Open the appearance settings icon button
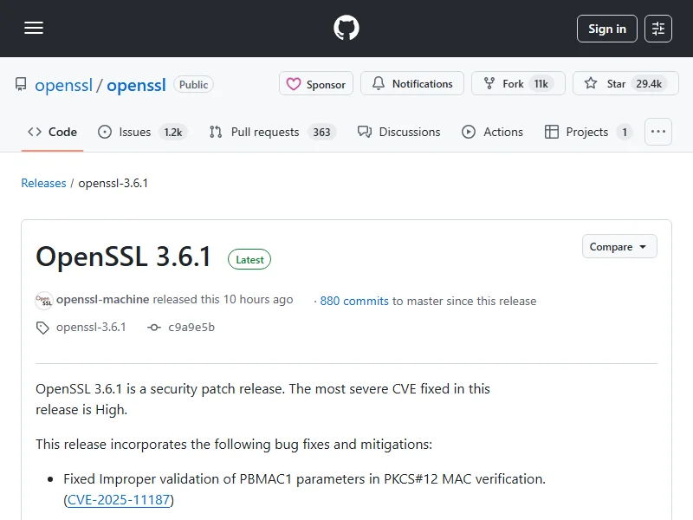The width and height of the screenshot is (693, 520). pos(659,29)
